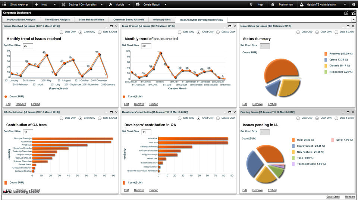
Task: Click the Improvement legend color swatch
Action: point(293,146)
